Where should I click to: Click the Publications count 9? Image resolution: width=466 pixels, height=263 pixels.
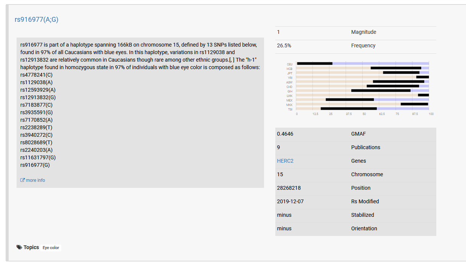278,147
